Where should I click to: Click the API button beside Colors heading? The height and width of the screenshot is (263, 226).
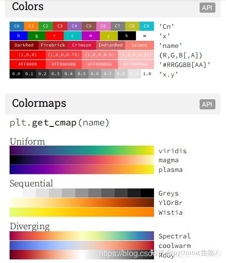pos(207,8)
